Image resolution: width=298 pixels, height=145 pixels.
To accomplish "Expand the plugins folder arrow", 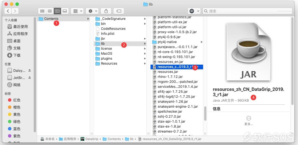I will coord(145,59).
